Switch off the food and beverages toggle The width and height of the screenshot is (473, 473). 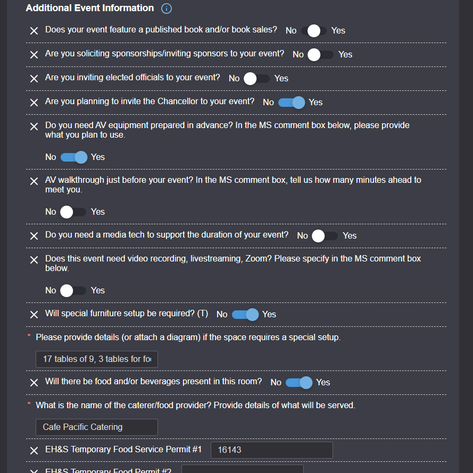[299, 383]
